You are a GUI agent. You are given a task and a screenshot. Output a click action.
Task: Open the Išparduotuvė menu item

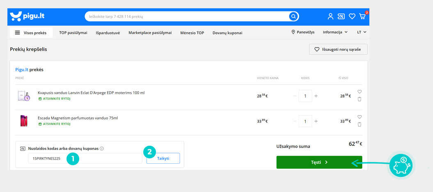coord(108,33)
